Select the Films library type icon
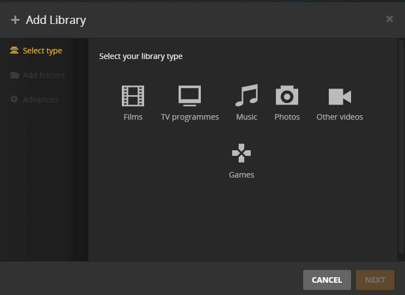 pyautogui.click(x=133, y=96)
